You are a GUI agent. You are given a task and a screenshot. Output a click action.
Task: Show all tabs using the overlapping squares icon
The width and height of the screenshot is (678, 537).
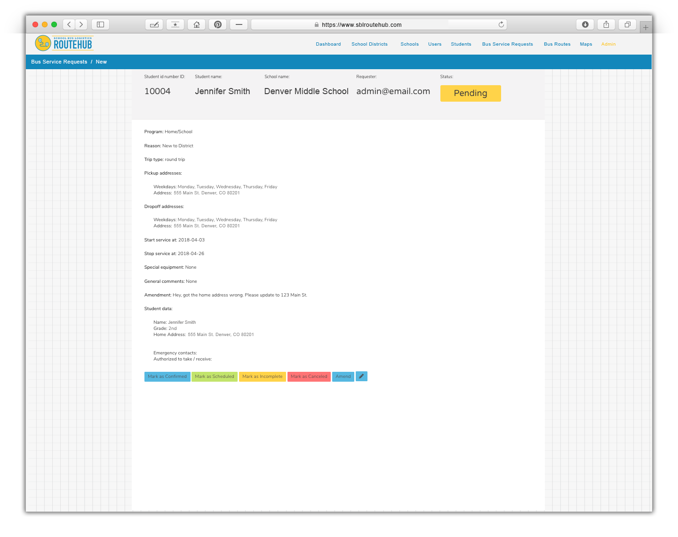(x=627, y=24)
